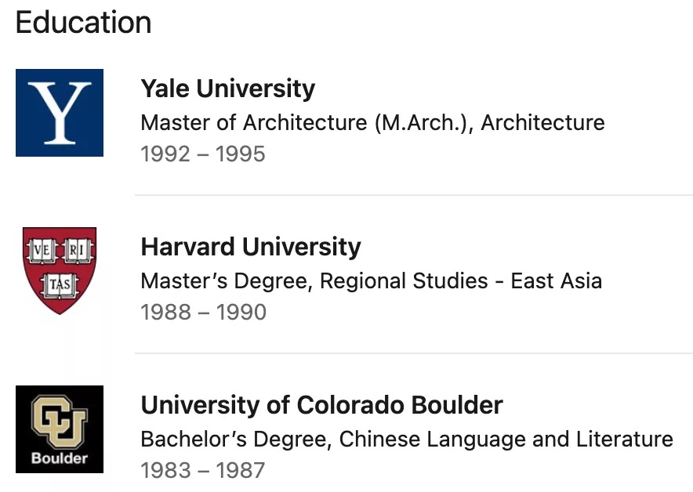This screenshot has height=492, width=693.
Task: Click the Master's Degree text under Harvard
Action: coord(226,281)
